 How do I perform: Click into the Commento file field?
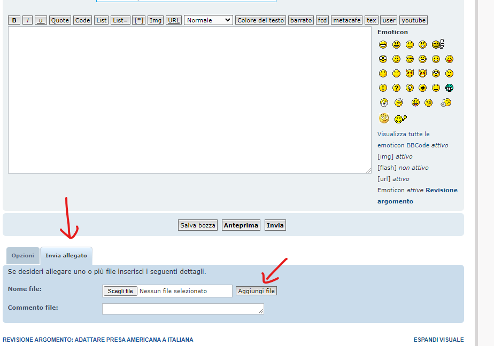point(183,309)
